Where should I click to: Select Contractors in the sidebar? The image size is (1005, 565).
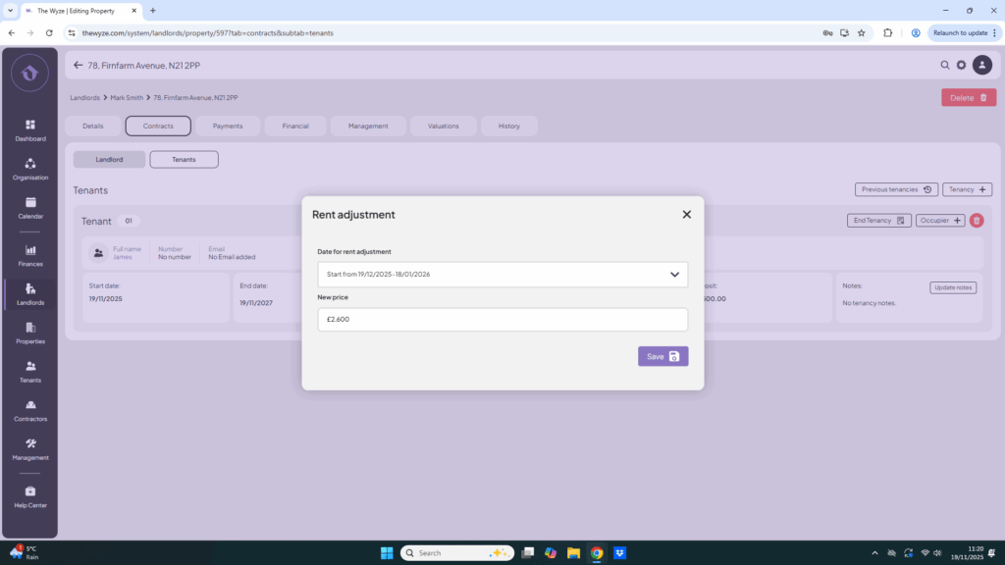point(29,410)
